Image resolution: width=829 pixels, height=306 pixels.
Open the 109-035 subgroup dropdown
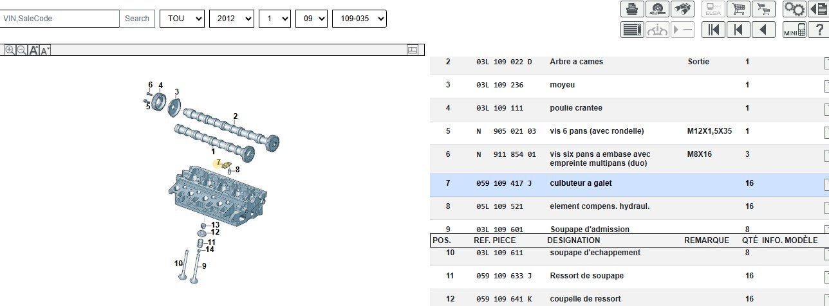click(359, 19)
